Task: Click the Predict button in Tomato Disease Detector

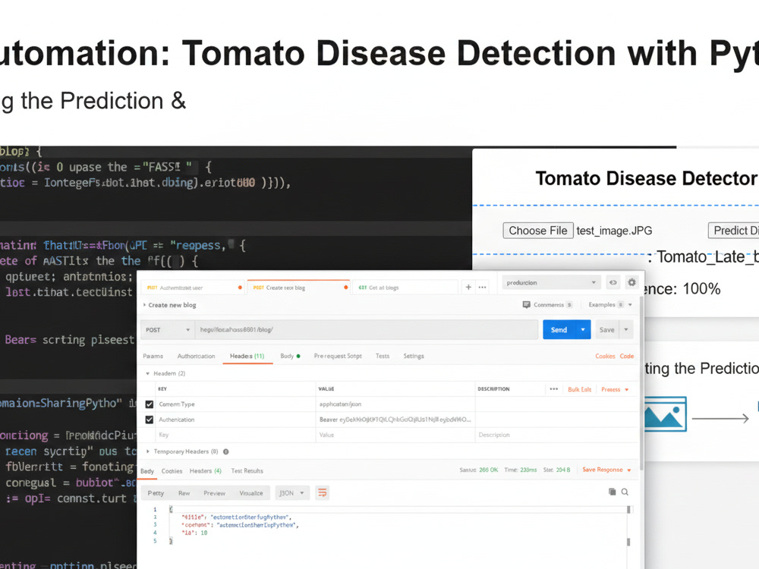Action: 733,231
